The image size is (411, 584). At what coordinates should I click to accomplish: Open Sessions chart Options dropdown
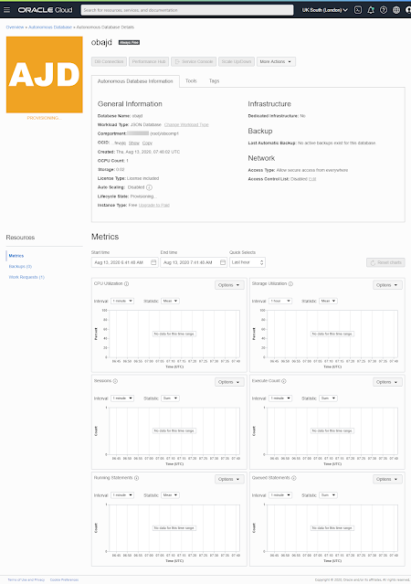tap(229, 382)
